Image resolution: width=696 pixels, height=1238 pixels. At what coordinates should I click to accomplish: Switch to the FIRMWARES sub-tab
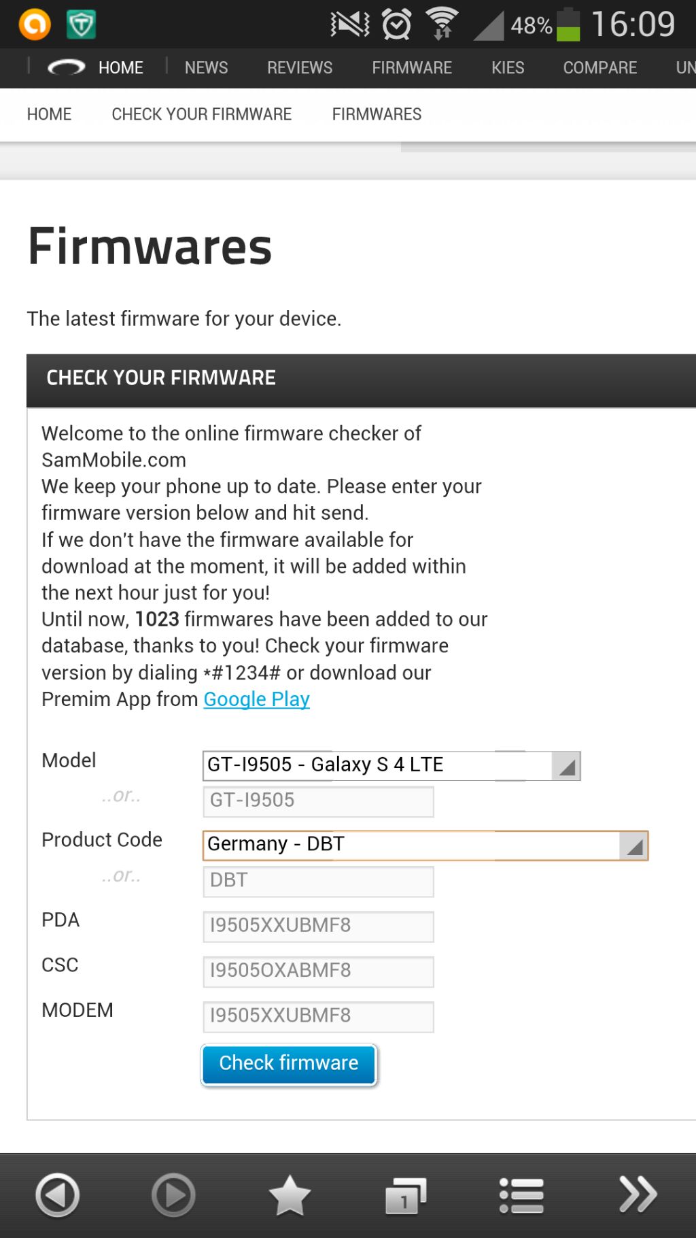pyautogui.click(x=377, y=114)
